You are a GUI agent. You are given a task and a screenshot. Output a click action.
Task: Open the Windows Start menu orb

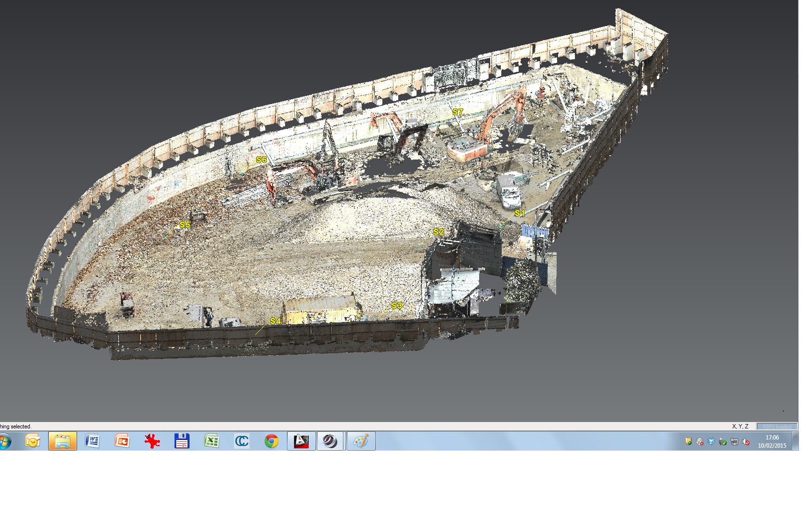(x=5, y=441)
